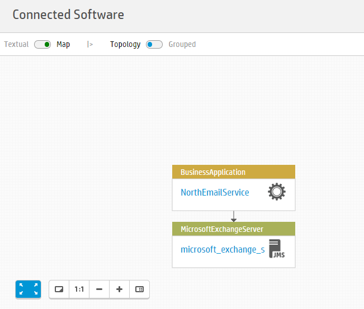
Task: Click the Topology label
Action: (125, 44)
